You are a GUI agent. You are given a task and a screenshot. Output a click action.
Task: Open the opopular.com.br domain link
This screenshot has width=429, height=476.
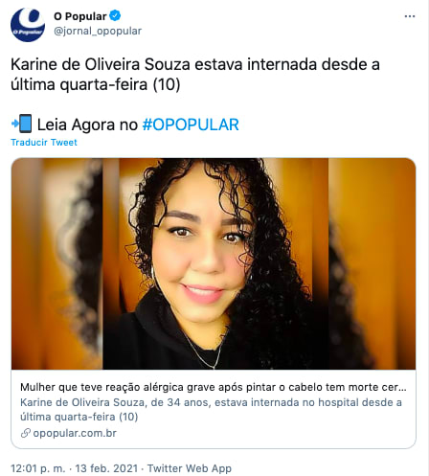click(x=75, y=433)
